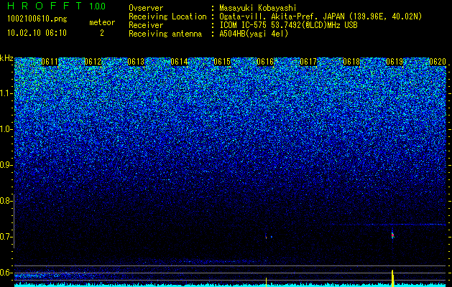The height and width of the screenshot is (287, 452).
Task: Click the 0.9 kHz axis label
Action: point(6,165)
